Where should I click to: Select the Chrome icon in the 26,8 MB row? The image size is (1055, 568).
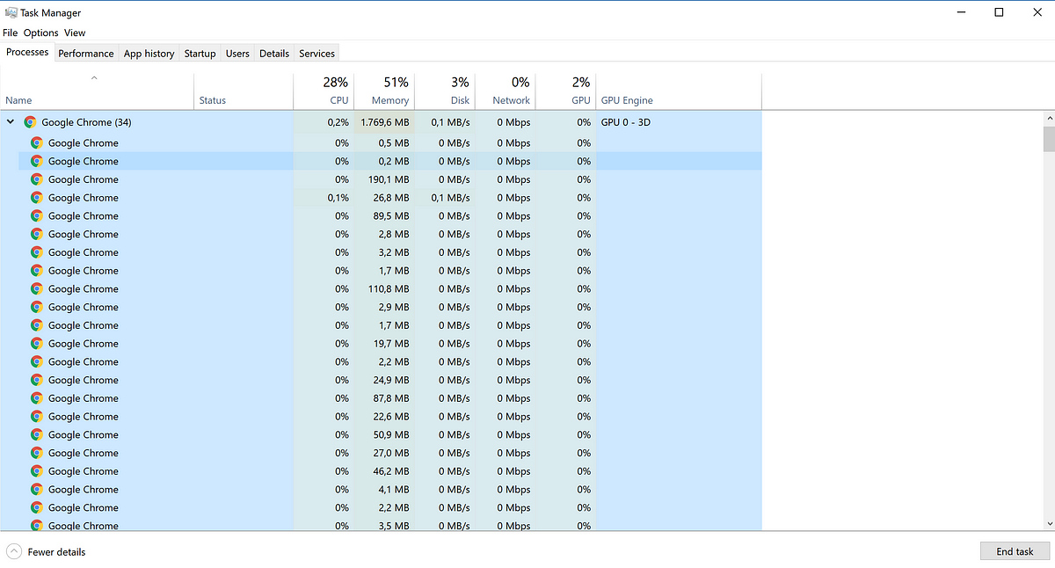37,198
